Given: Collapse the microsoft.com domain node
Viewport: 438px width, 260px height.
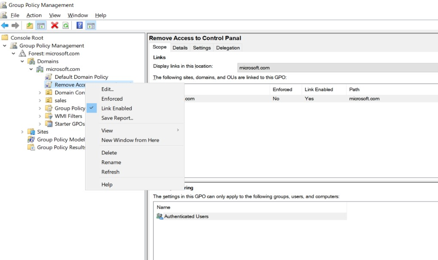Looking at the screenshot, I should point(31,69).
